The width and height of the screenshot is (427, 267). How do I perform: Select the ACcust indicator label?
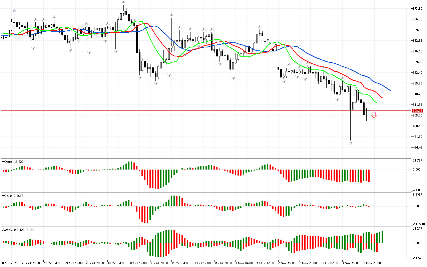click(x=13, y=196)
